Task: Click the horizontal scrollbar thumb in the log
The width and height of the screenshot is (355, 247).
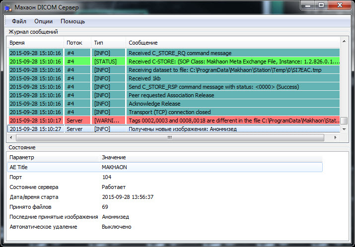Action: (170, 137)
